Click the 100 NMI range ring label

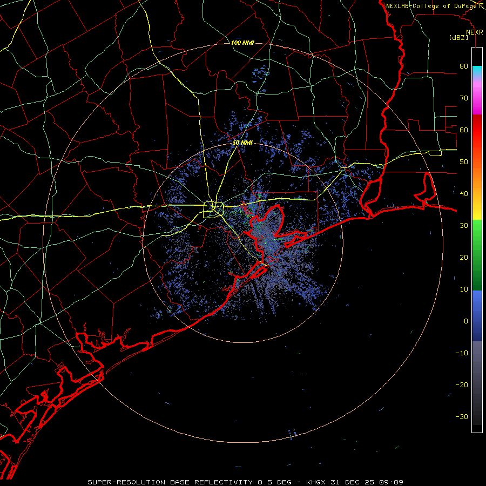coord(242,43)
